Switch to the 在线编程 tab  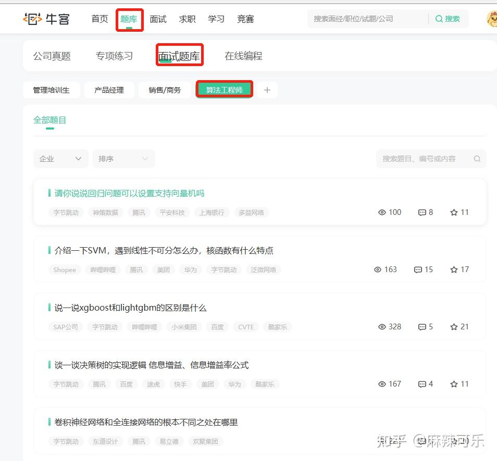[x=243, y=56]
